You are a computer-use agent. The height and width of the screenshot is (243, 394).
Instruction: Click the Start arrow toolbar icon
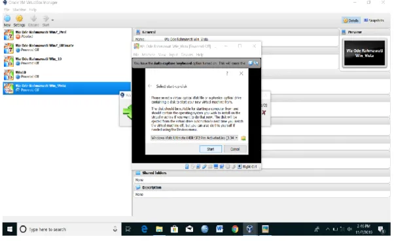[x=46, y=20]
